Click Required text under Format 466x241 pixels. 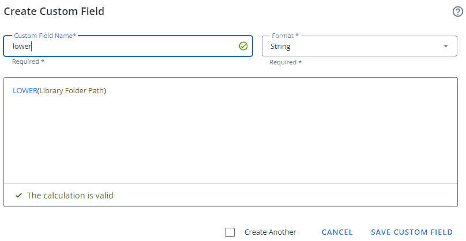[285, 62]
